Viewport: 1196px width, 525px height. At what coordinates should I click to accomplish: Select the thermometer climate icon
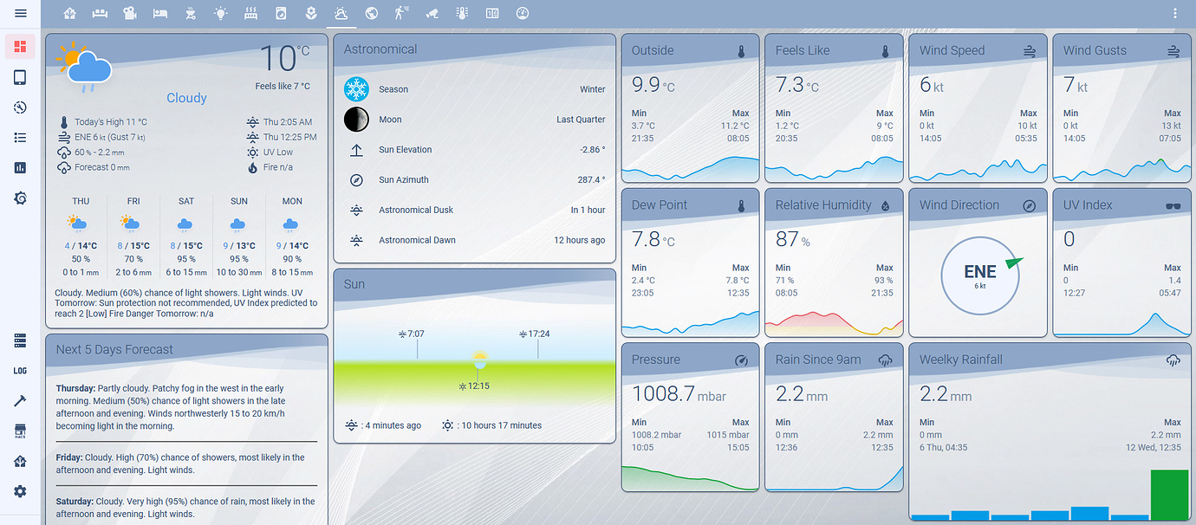coord(462,13)
